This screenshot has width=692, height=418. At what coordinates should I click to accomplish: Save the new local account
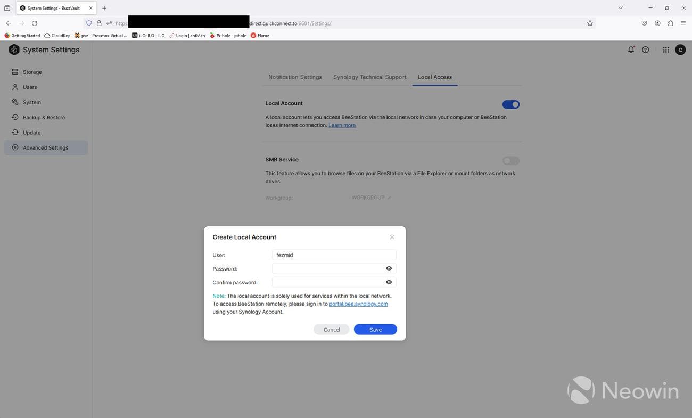(x=375, y=329)
